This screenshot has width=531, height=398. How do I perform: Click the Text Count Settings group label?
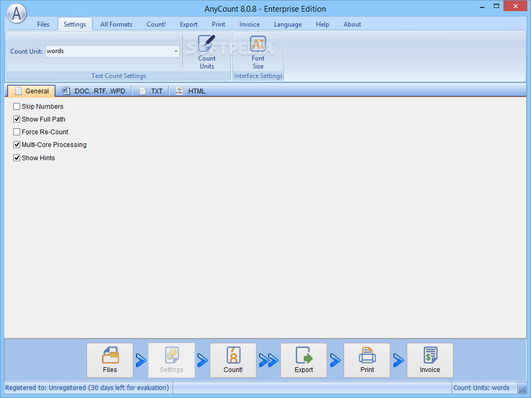point(118,76)
